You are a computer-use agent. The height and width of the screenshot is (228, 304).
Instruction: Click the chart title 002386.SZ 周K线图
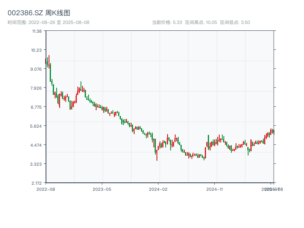tap(39, 13)
